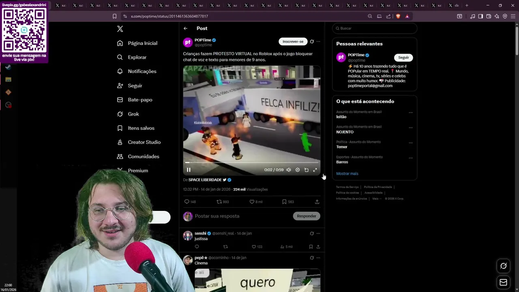519x292 pixels.
Task: Click the Buscar search field
Action: (375, 28)
